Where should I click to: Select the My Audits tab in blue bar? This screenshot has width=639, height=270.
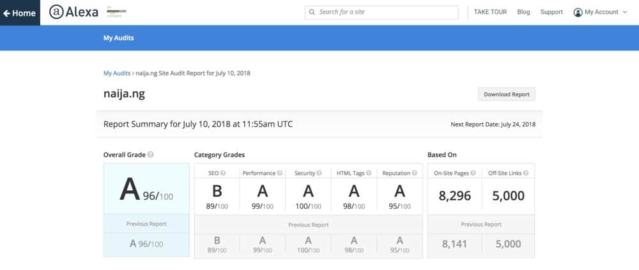point(119,38)
